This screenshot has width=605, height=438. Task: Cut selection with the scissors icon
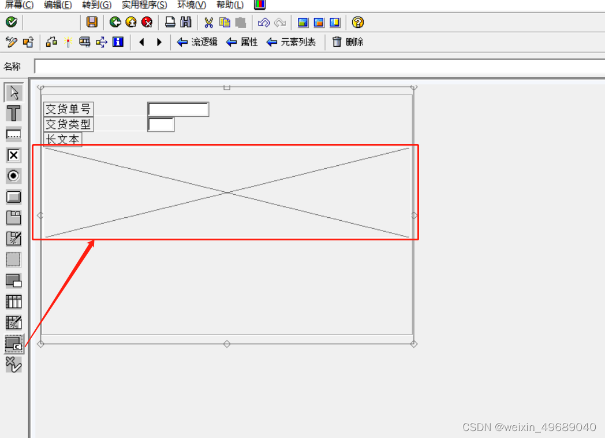[209, 22]
